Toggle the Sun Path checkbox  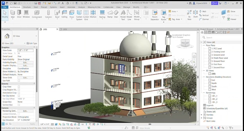19,81
